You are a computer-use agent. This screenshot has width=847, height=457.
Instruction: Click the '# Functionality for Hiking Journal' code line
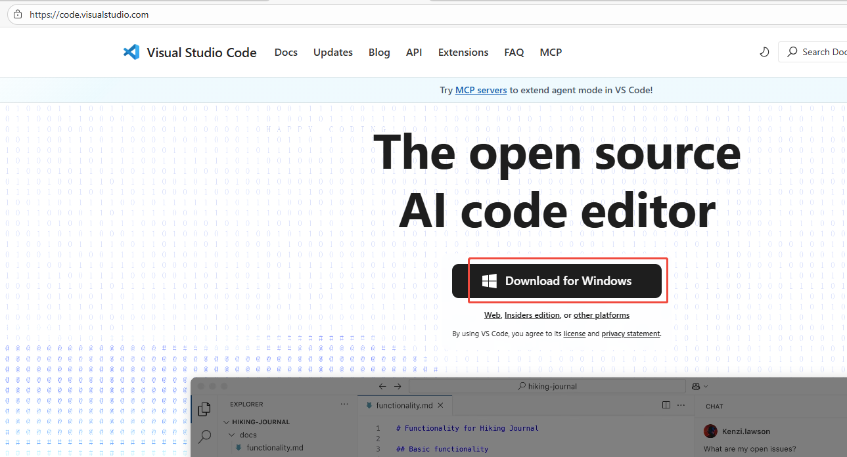pyautogui.click(x=467, y=428)
